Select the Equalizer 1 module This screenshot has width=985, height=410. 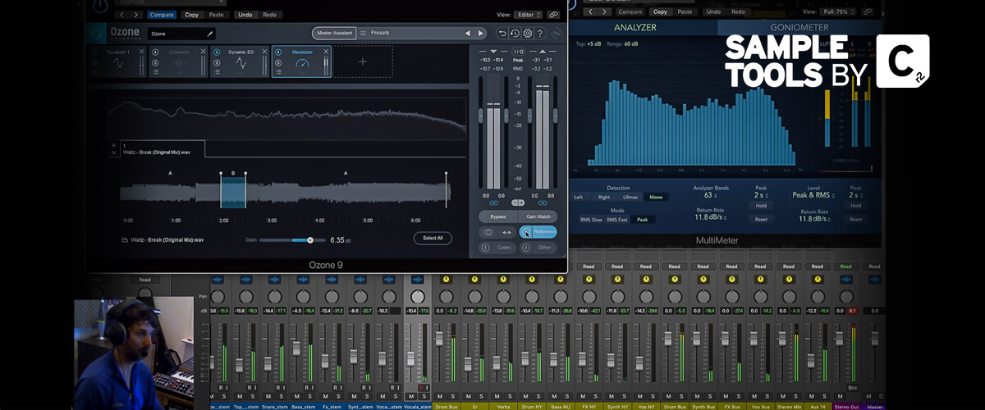pyautogui.click(x=117, y=61)
